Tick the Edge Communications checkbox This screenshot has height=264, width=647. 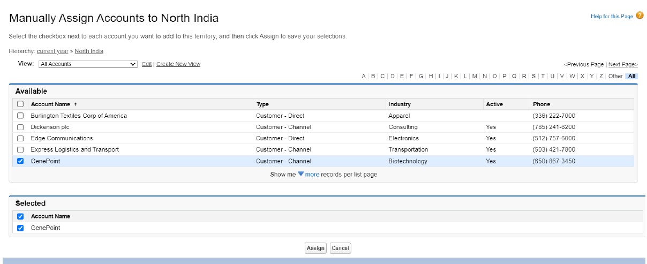point(20,138)
